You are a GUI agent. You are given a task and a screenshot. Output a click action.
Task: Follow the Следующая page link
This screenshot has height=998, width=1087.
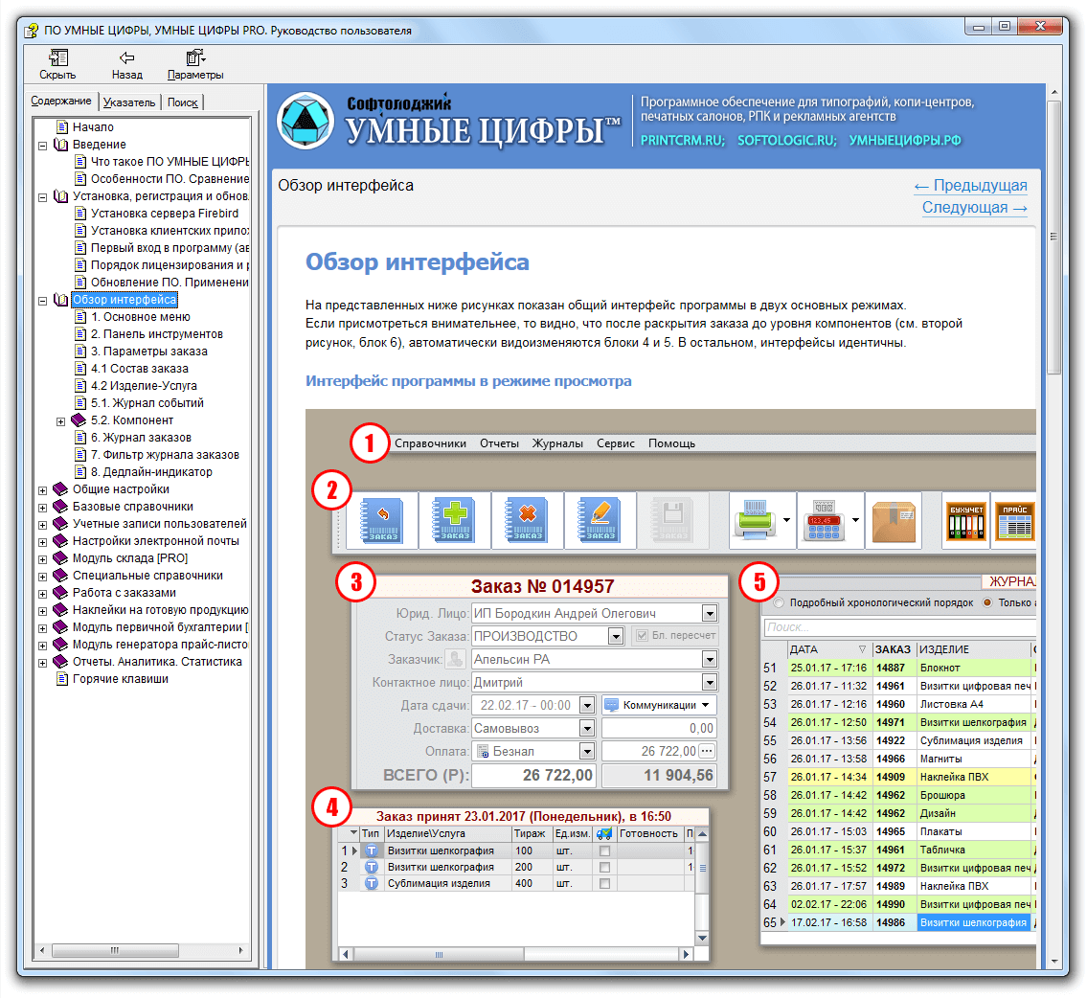click(x=975, y=208)
